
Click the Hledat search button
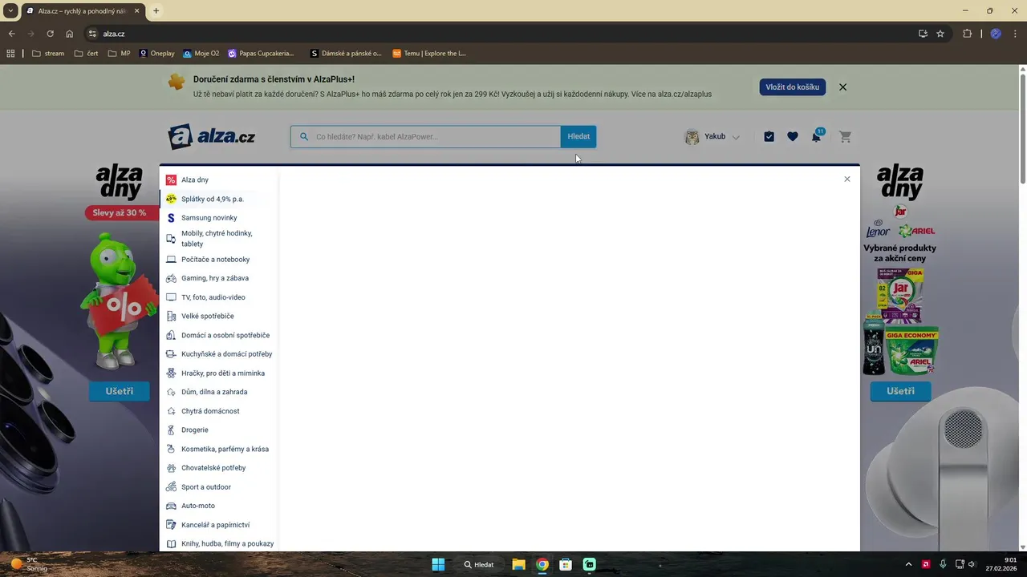(x=578, y=137)
